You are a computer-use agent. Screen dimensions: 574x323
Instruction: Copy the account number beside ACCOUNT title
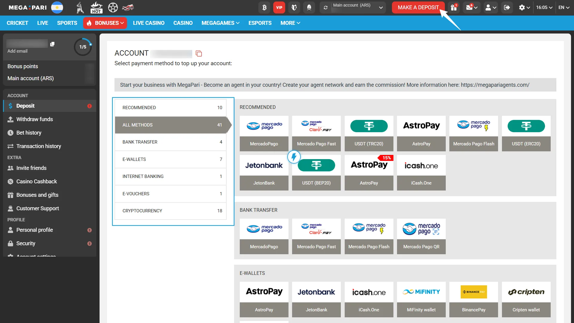pos(199,54)
